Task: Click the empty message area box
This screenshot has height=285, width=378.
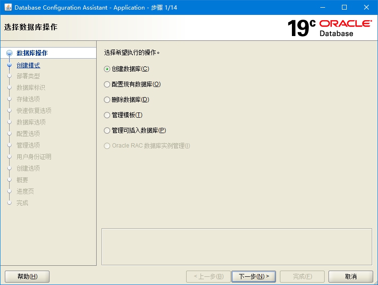Action: (x=237, y=246)
